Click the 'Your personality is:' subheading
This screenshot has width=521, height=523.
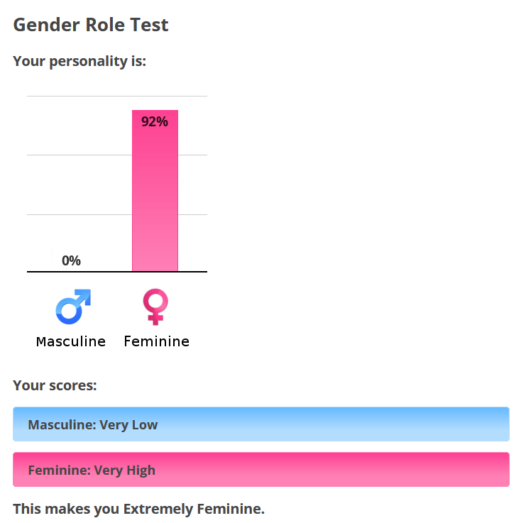click(79, 61)
